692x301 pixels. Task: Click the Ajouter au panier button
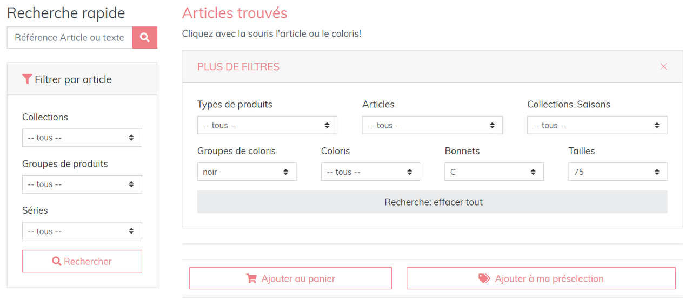(x=290, y=278)
